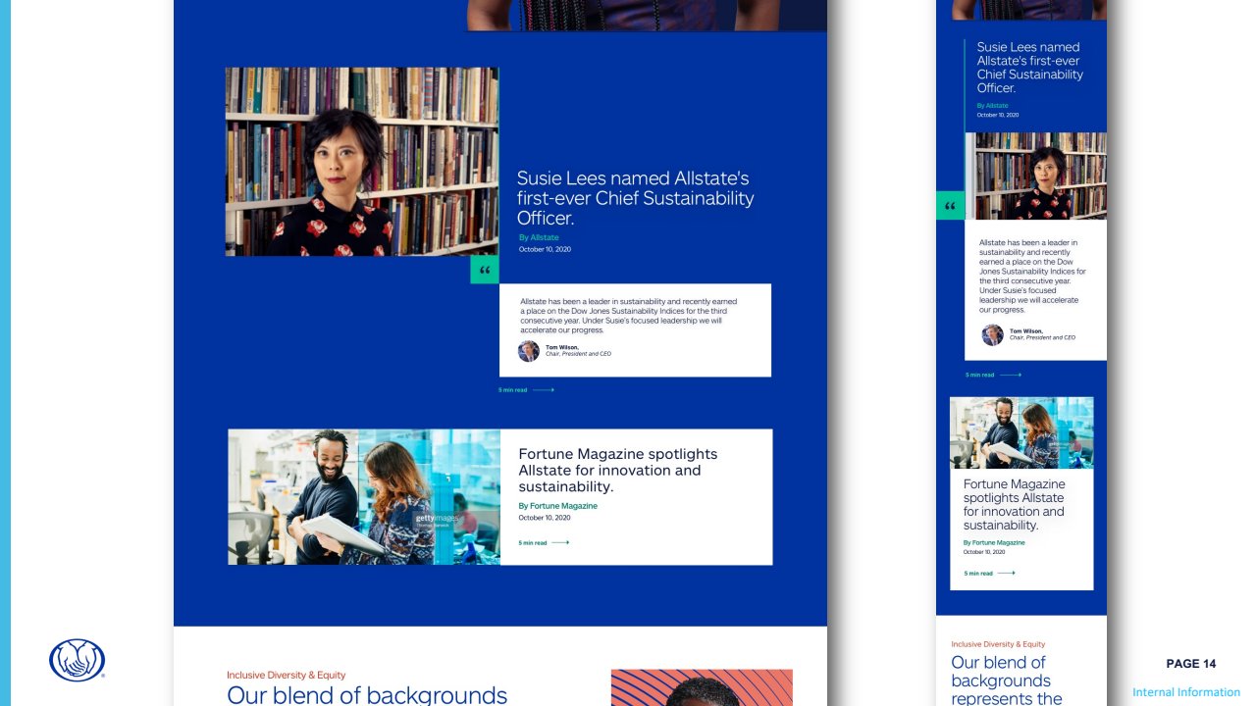Screen dimensions: 1256x706
Task: Click the green quote mark icon in desktop mockup
Action: (x=485, y=270)
